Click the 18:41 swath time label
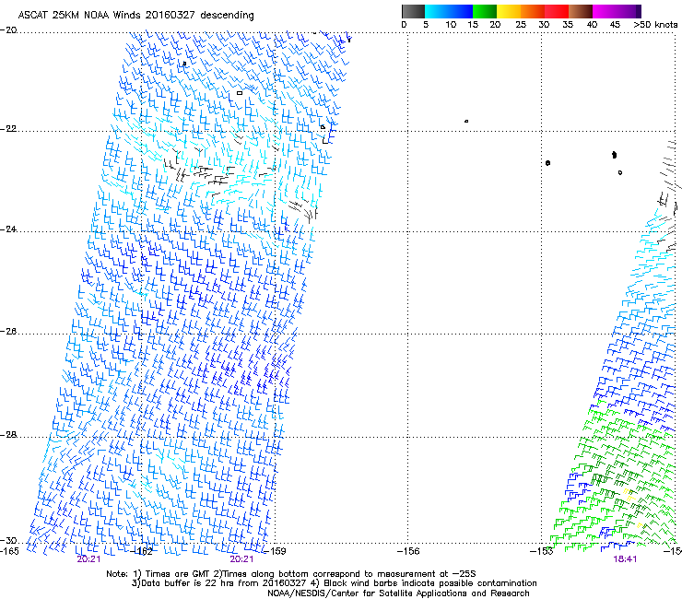Screen dimensions: 682x599 pyautogui.click(x=625, y=559)
